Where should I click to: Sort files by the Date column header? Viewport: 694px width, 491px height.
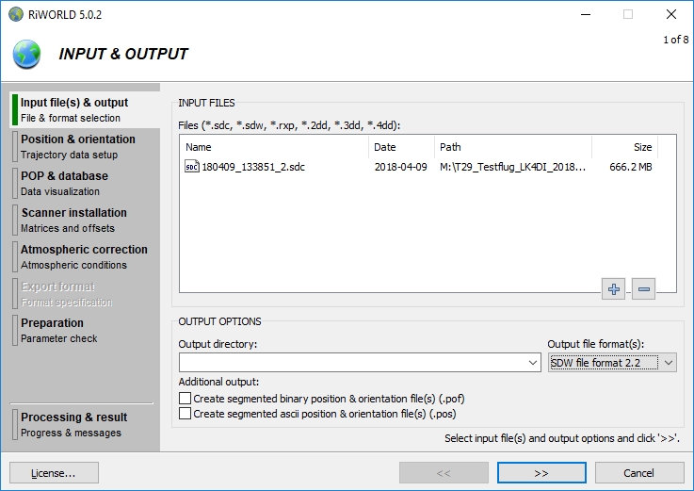point(401,147)
